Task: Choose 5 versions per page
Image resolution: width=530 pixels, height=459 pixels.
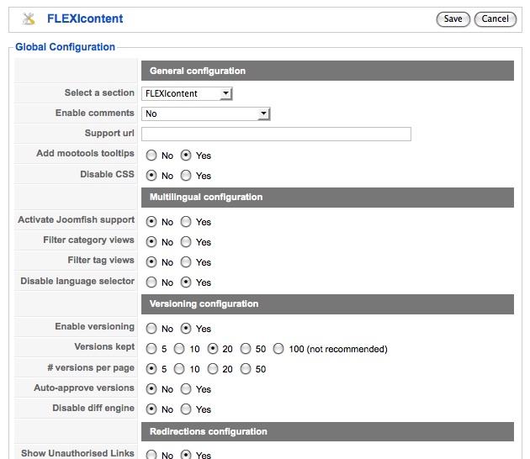Action: [x=151, y=369]
